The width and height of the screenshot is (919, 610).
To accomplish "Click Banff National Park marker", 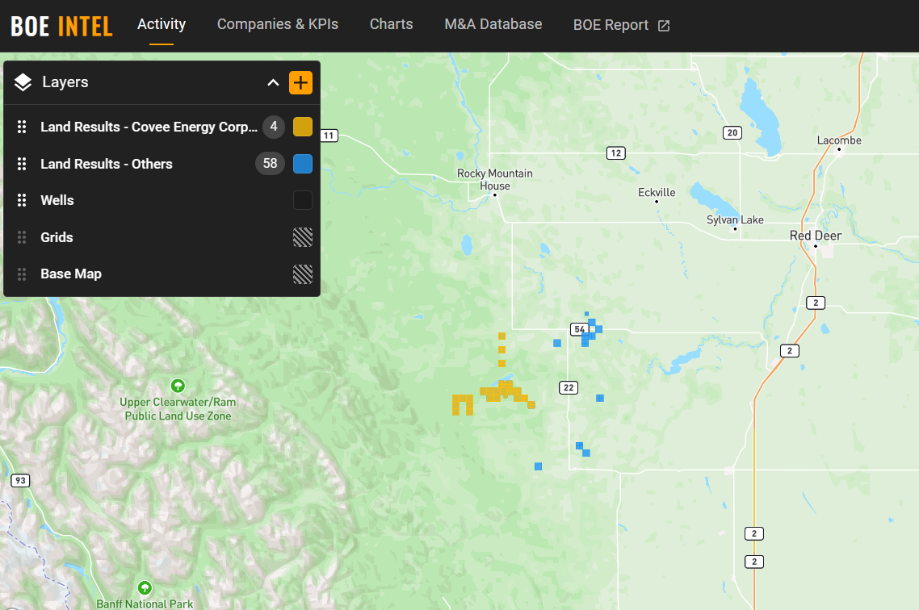I will [x=145, y=587].
